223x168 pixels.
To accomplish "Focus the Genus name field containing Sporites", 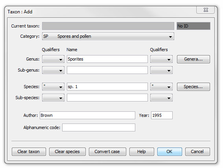I will click(107, 59).
